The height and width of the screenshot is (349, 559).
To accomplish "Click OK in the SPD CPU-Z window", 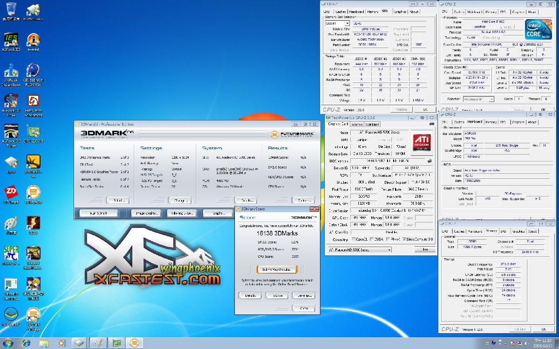I will point(425,109).
